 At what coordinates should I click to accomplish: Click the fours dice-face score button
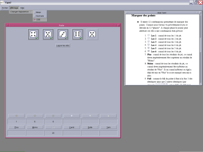[x=72, y=116]
